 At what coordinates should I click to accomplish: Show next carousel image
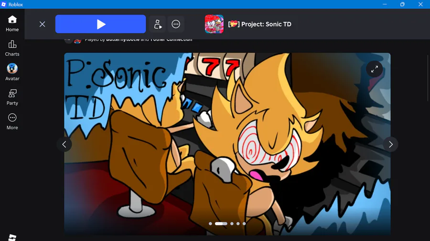click(x=390, y=144)
